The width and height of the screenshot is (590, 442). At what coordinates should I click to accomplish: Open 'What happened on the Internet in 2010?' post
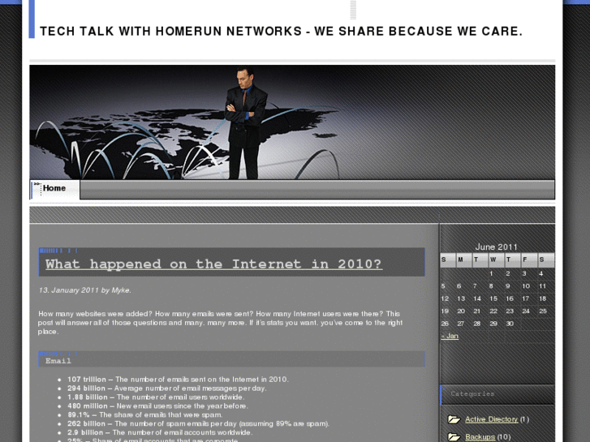(x=213, y=264)
